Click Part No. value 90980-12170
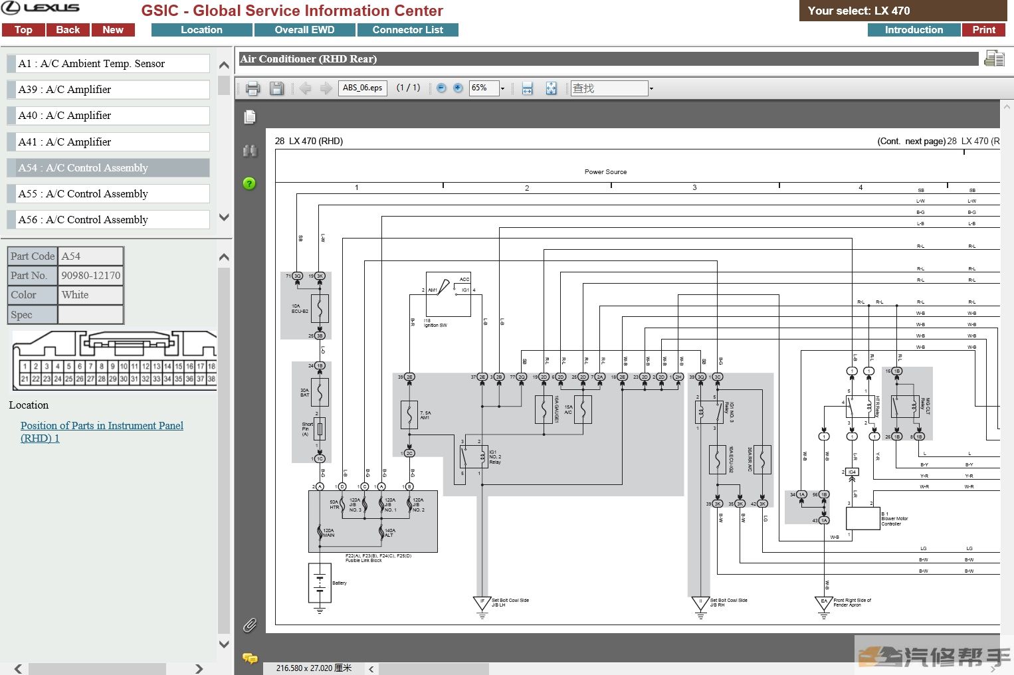 (91, 275)
